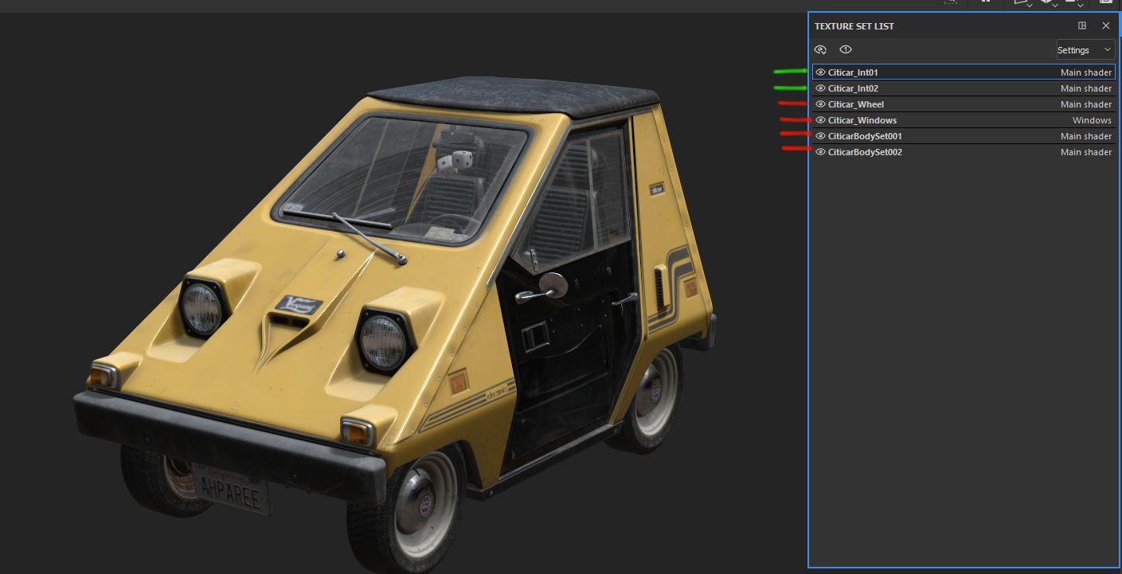
Task: Hide CiticarBodySet001 using its eye icon
Action: 820,136
